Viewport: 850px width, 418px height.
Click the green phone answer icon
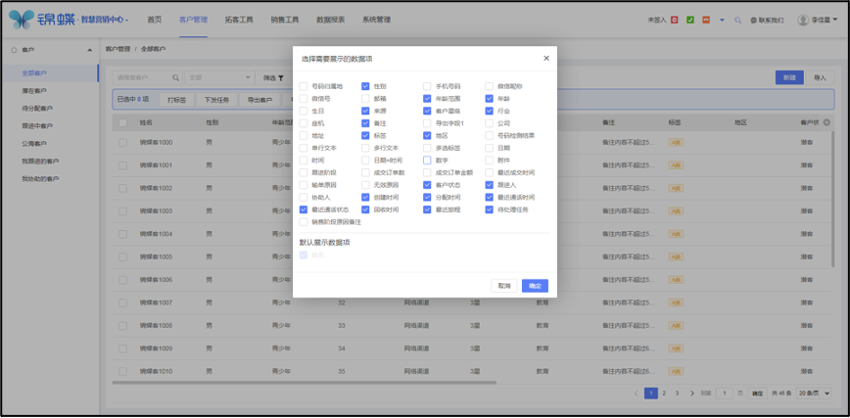pyautogui.click(x=690, y=20)
